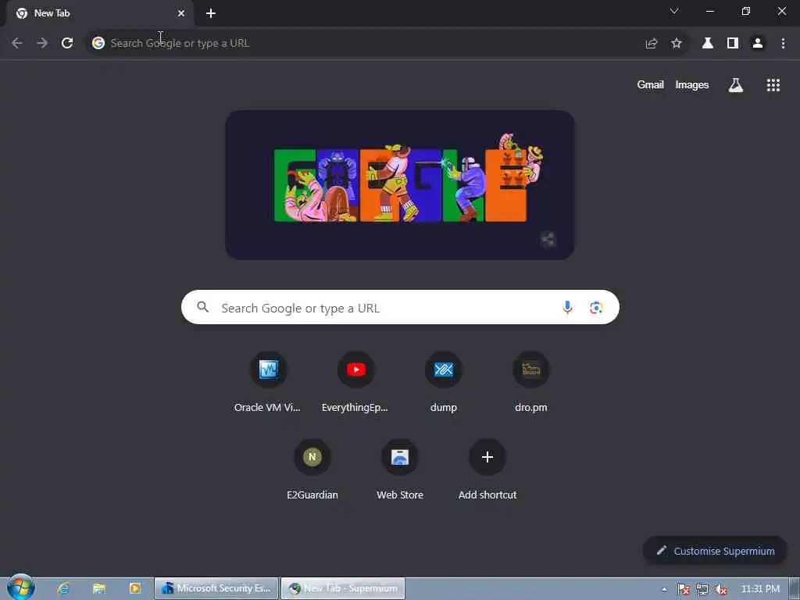The width and height of the screenshot is (800, 600).
Task: Click the share page icon in address bar
Action: [652, 44]
